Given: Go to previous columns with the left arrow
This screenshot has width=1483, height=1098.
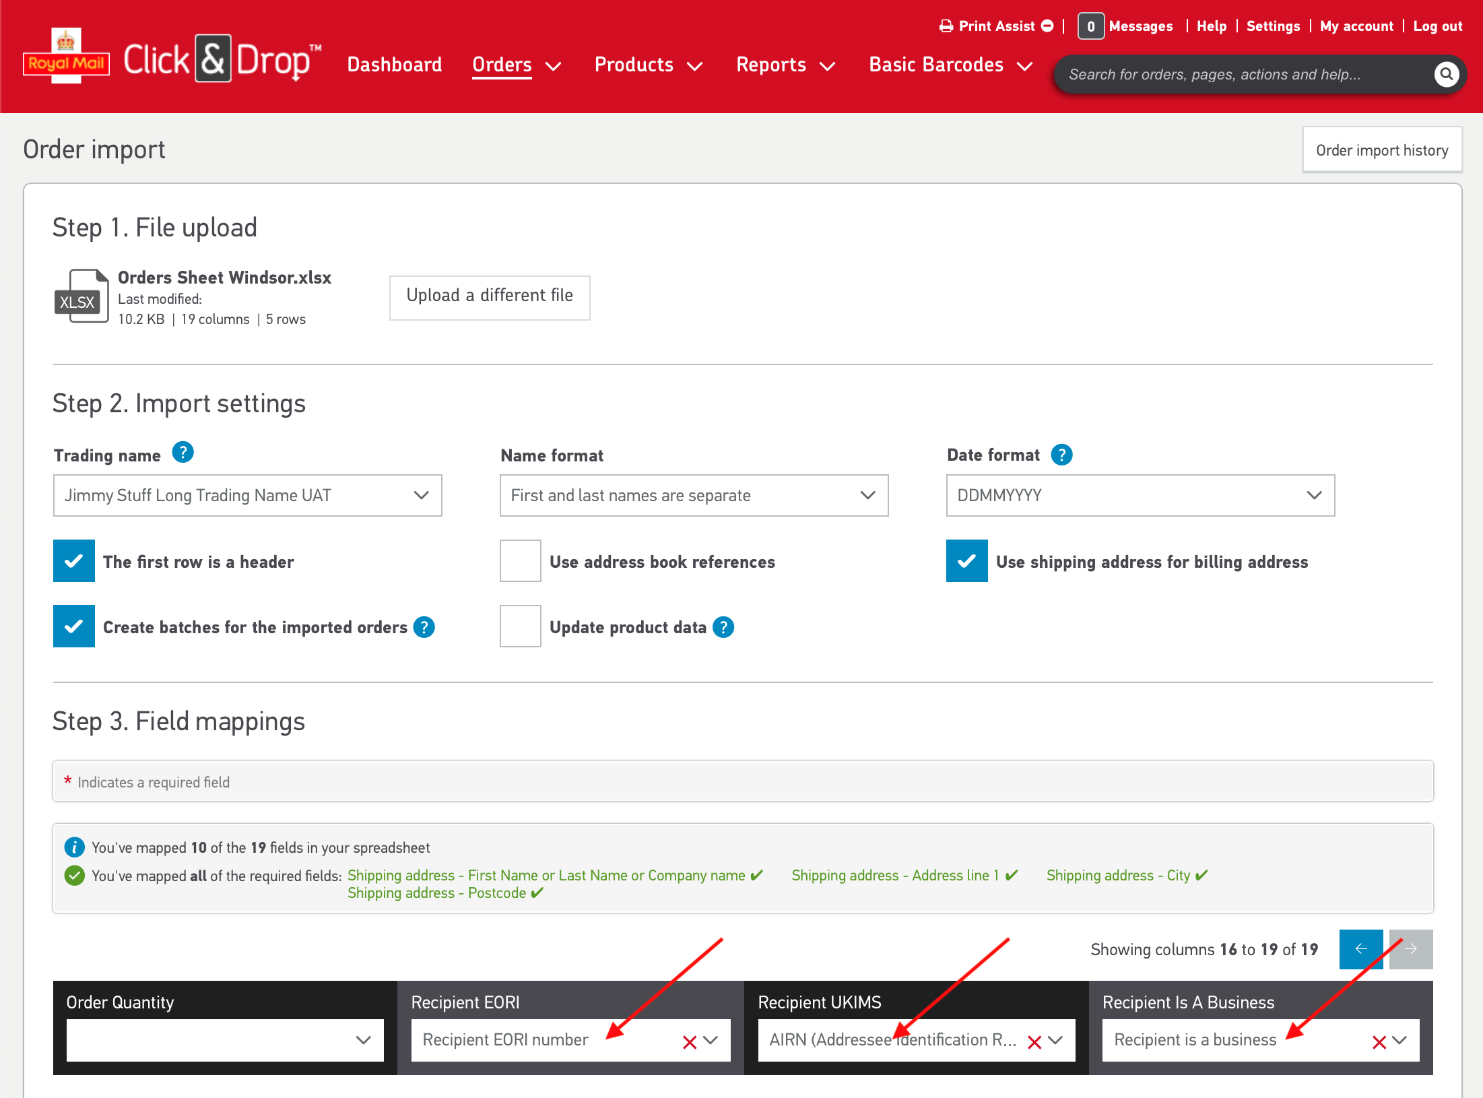Looking at the screenshot, I should pos(1360,948).
